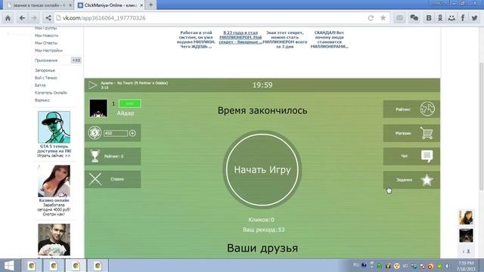
Task: Open the Windows Start button
Action: [x=9, y=265]
